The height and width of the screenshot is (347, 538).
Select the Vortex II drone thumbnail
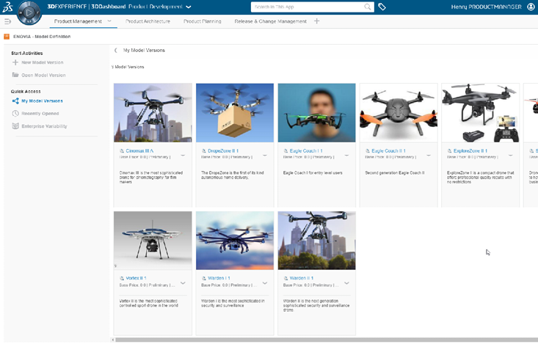click(x=153, y=241)
